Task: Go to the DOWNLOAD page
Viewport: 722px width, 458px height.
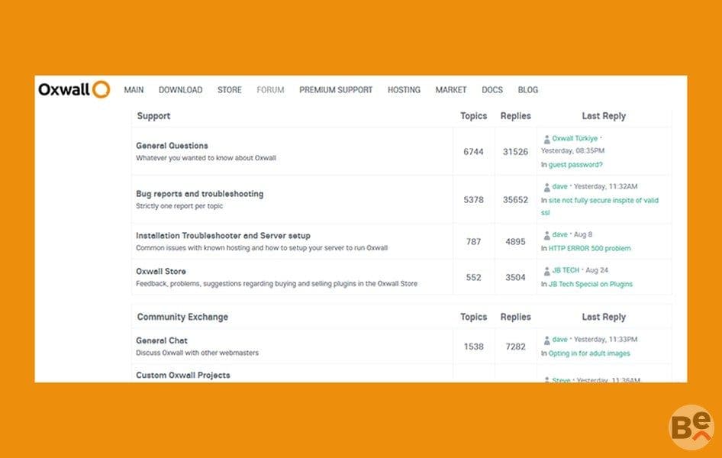Action: [x=180, y=90]
